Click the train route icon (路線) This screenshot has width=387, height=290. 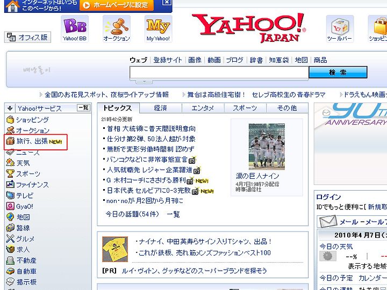point(10,228)
